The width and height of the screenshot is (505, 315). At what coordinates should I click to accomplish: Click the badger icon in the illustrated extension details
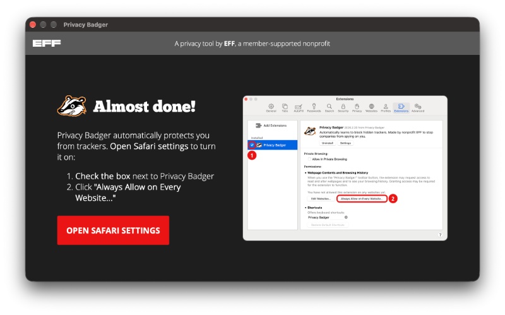310,131
